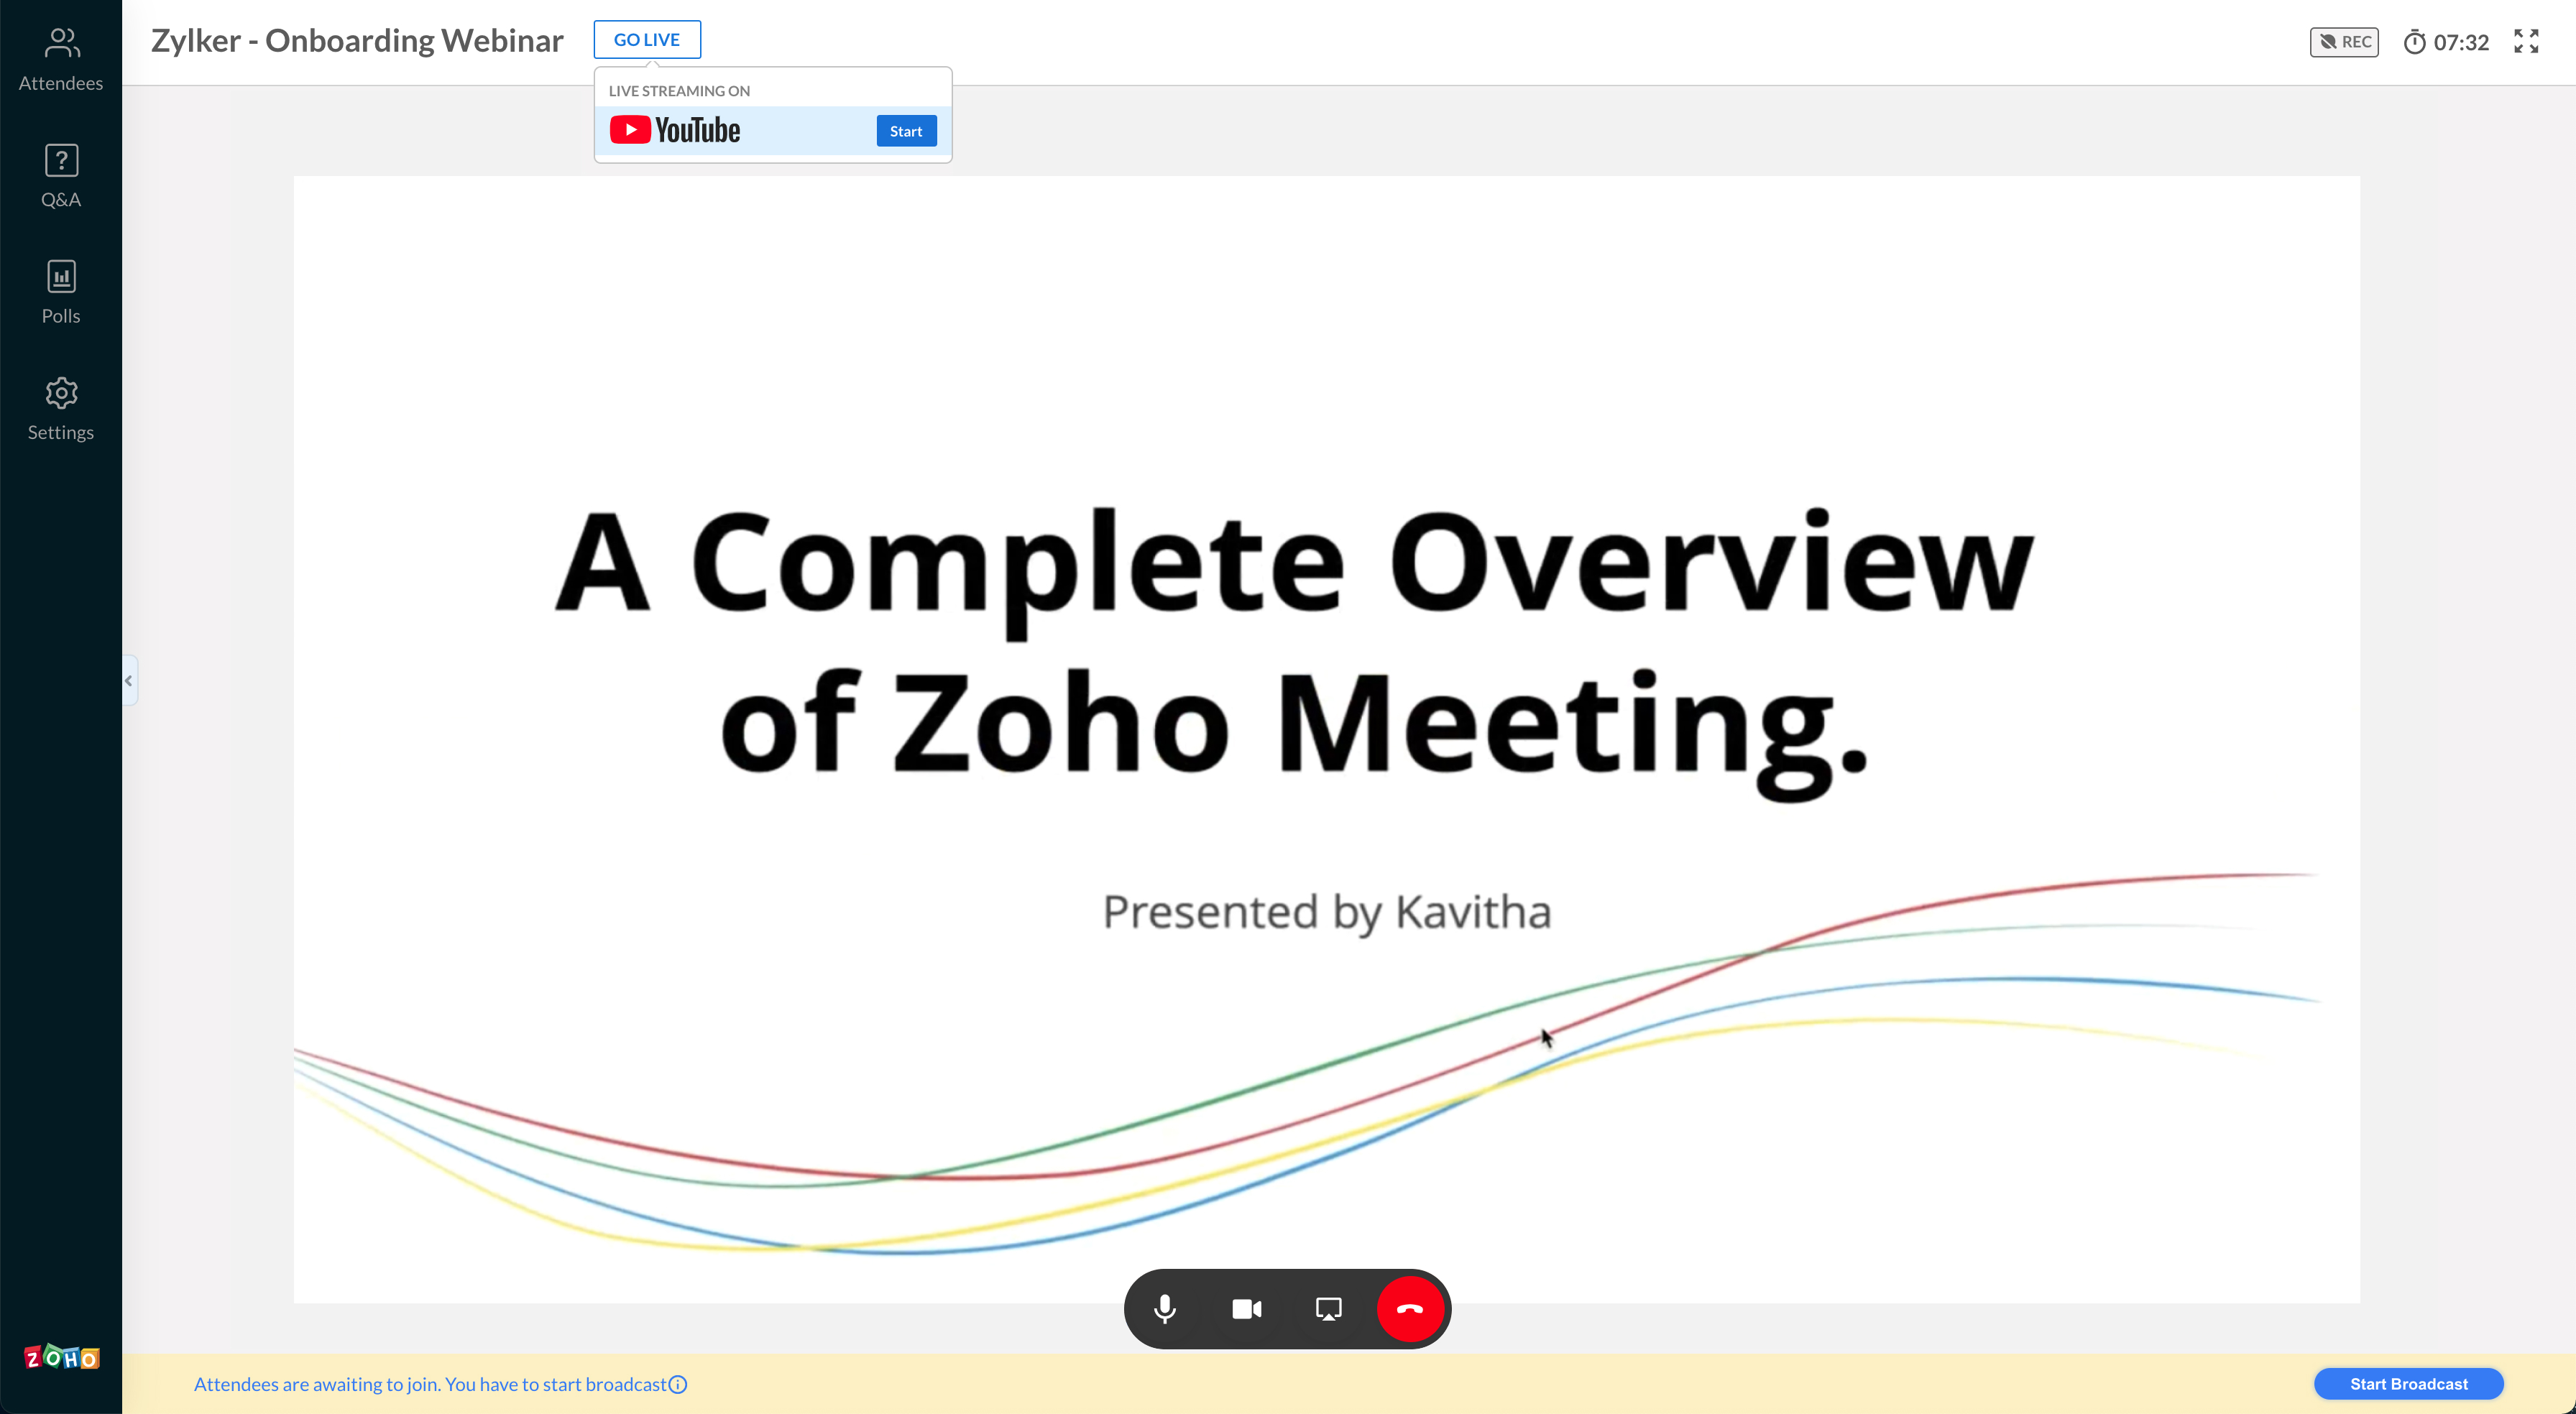Open the Attendees panel

[61, 60]
